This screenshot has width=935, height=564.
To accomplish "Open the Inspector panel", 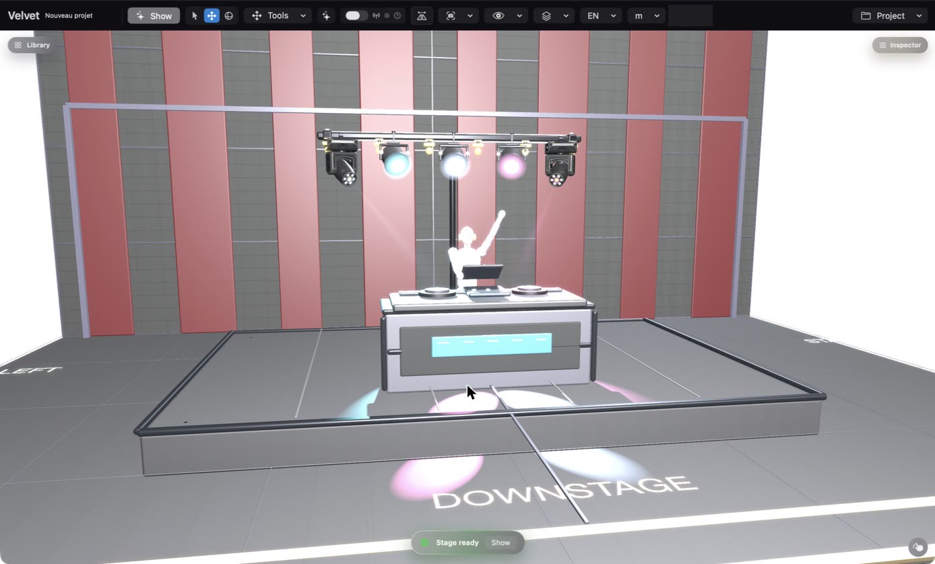I will [x=900, y=45].
